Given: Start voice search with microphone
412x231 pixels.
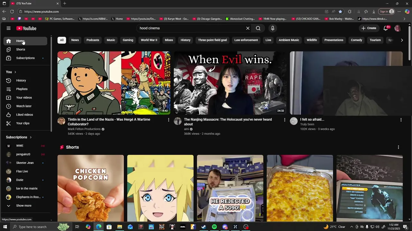Looking at the screenshot, I should (x=273, y=28).
